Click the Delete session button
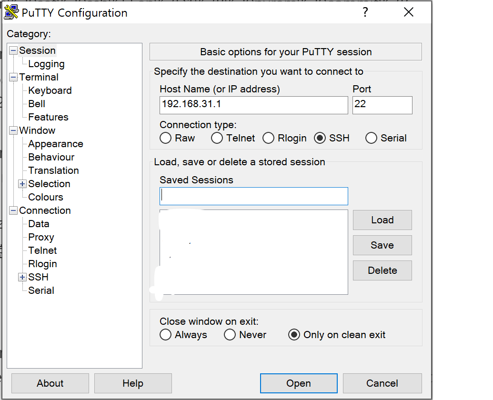 (382, 270)
